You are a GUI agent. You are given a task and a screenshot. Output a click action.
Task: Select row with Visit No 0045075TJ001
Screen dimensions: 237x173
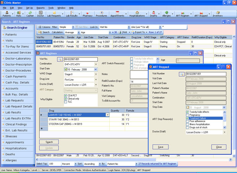134,46
